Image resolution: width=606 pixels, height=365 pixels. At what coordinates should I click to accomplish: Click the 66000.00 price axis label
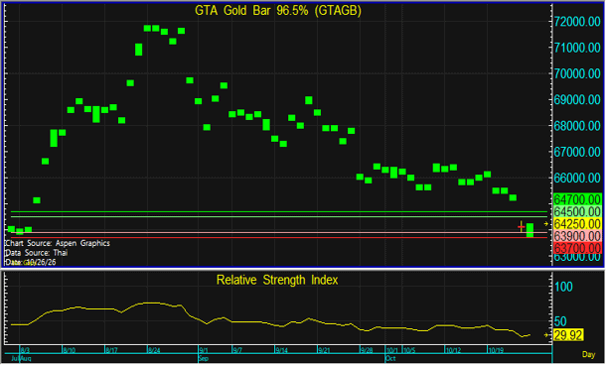(577, 178)
